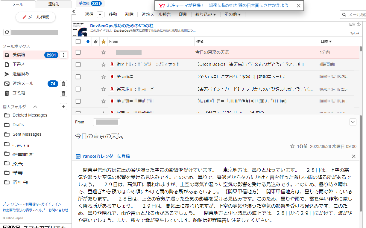Add a new personal folder with the + icon
Screen dimensions: 366x228
63,107
